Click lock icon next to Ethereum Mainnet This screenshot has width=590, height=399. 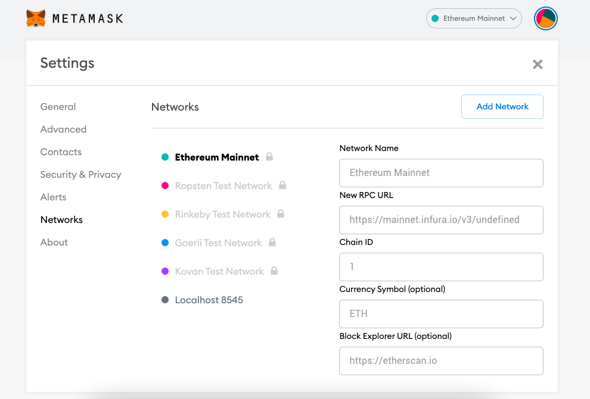[x=269, y=156]
